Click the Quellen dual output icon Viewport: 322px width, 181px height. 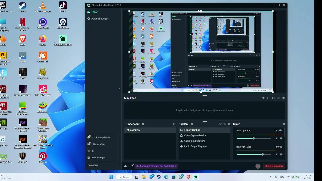(x=221, y=124)
